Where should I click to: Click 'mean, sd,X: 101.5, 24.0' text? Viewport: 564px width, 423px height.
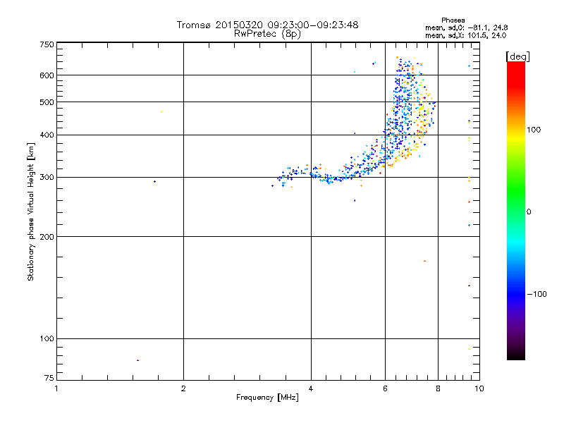click(466, 35)
